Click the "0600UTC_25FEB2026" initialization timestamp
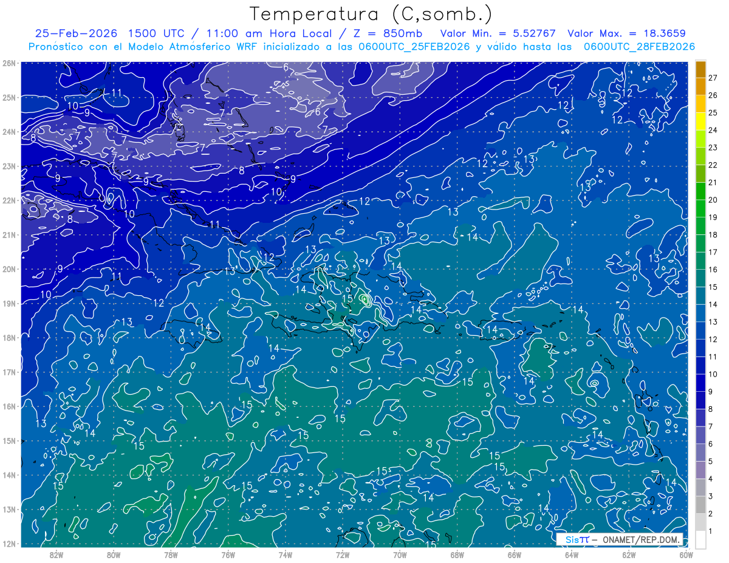 [414, 47]
